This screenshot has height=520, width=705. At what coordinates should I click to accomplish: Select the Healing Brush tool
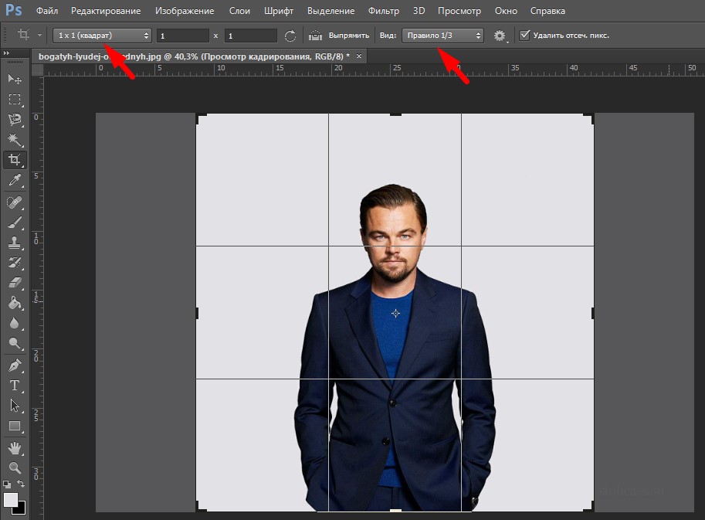tap(15, 202)
